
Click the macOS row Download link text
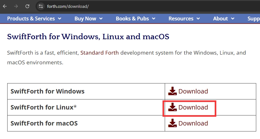(193, 123)
